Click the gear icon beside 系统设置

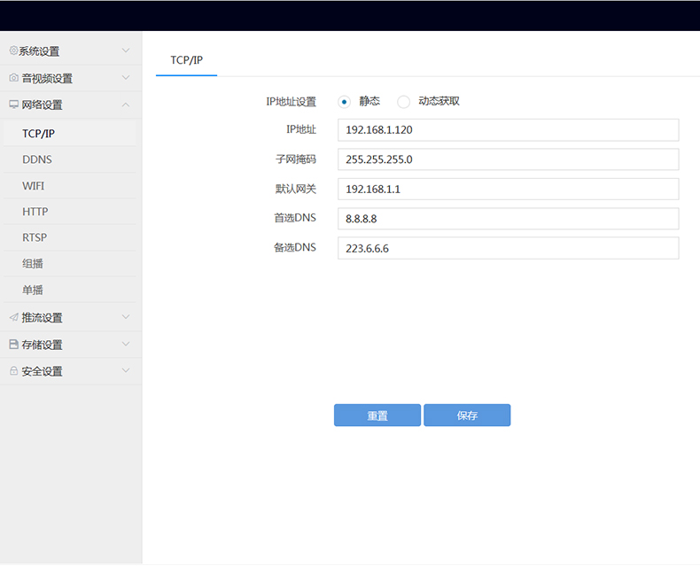click(x=13, y=50)
